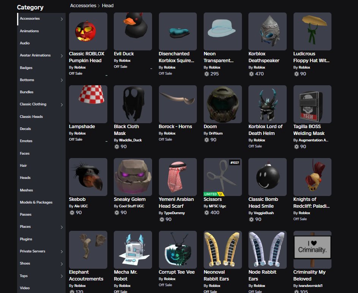Screen dimensions: 358x293
Task: Open the Models & Packages category
Action: pyautogui.click(x=36, y=202)
